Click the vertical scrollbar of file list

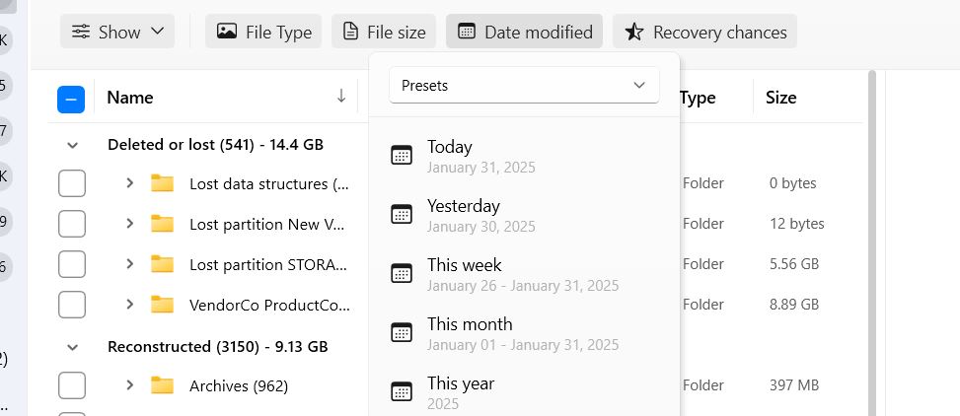coord(872,243)
